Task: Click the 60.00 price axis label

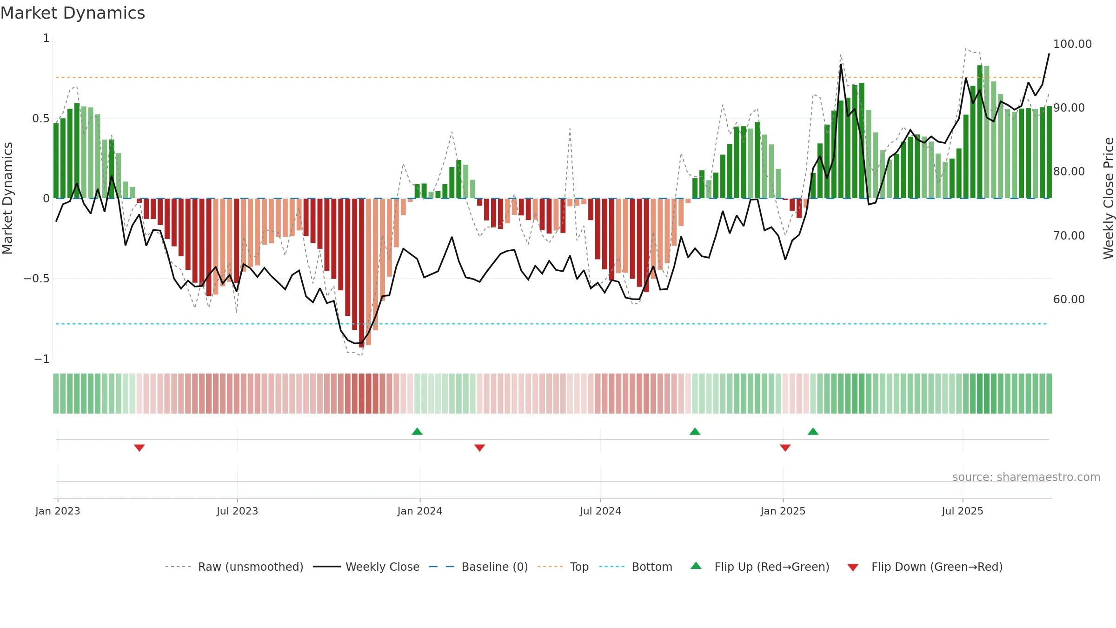Action: pyautogui.click(x=1069, y=299)
